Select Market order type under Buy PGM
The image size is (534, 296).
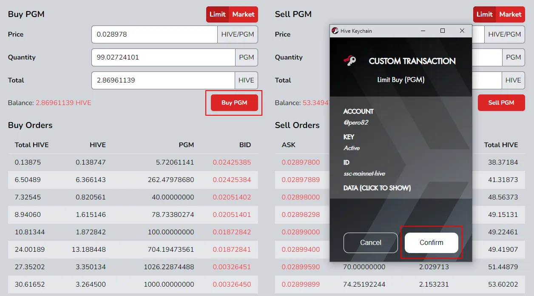coord(243,14)
